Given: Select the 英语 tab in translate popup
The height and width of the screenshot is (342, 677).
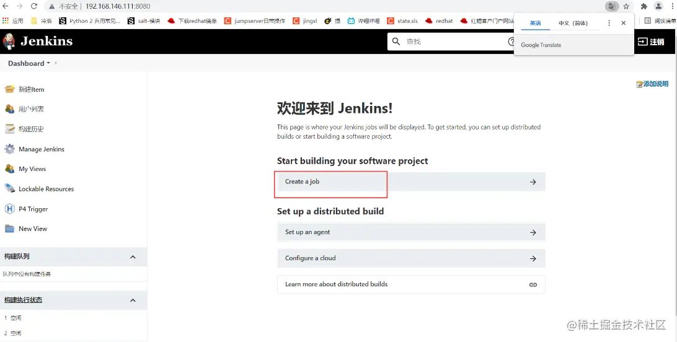Looking at the screenshot, I should (x=536, y=23).
